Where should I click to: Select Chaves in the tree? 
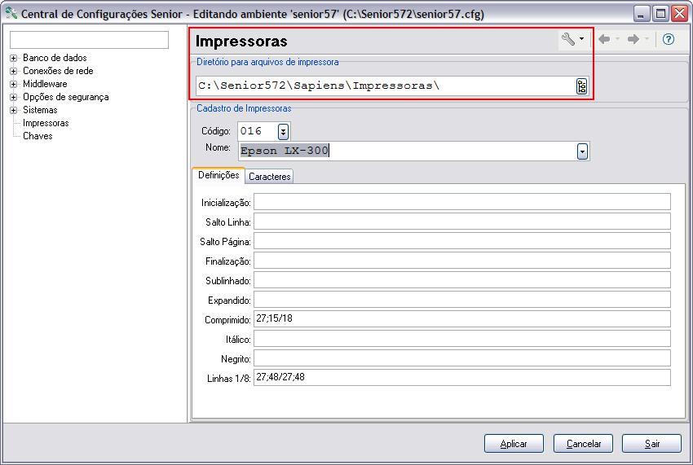38,136
